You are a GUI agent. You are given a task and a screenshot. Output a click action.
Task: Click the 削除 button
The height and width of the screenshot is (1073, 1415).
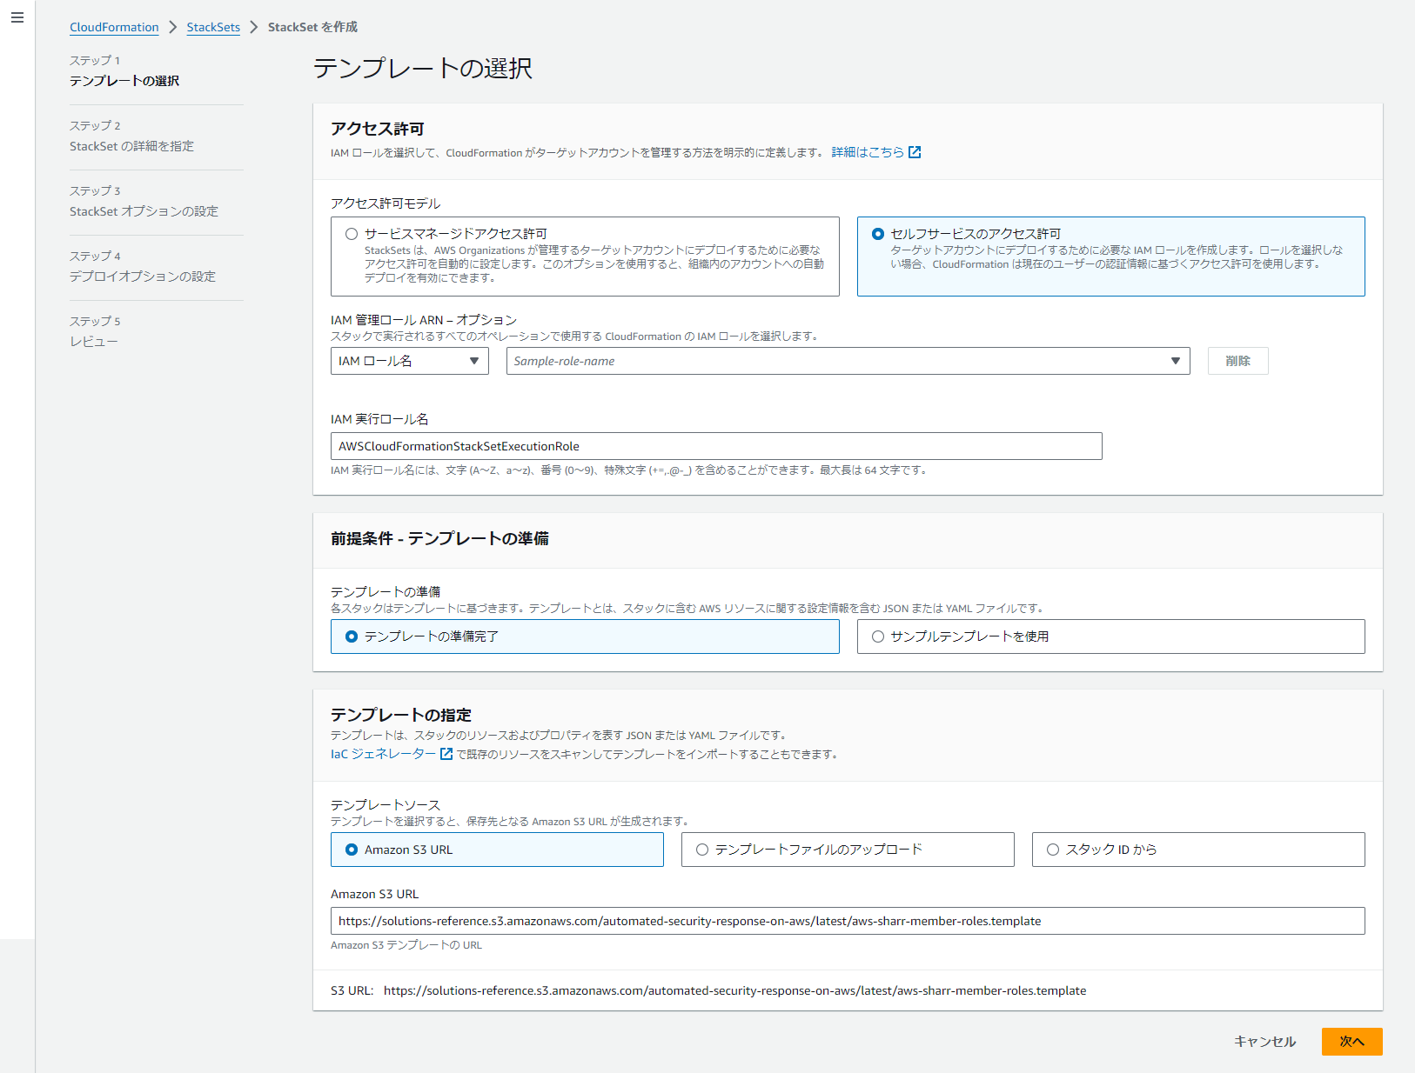click(x=1237, y=361)
